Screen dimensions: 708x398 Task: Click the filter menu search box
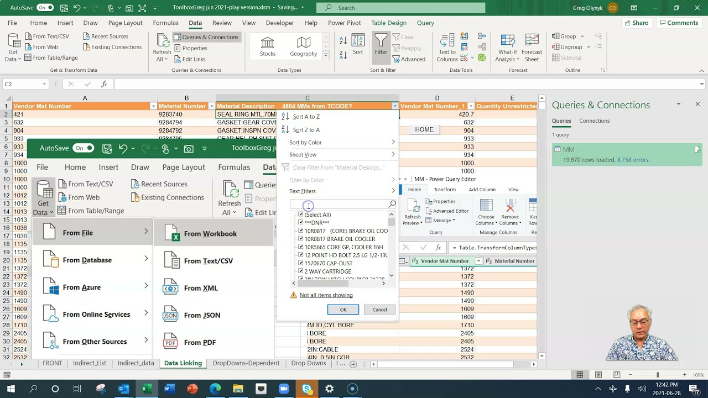(x=343, y=205)
